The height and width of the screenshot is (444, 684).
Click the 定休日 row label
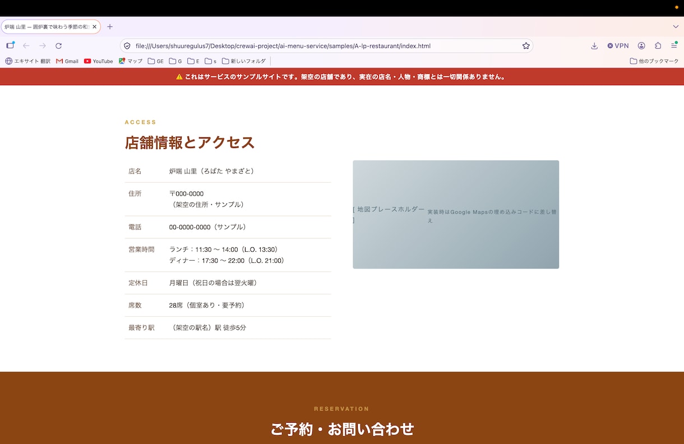pos(138,283)
